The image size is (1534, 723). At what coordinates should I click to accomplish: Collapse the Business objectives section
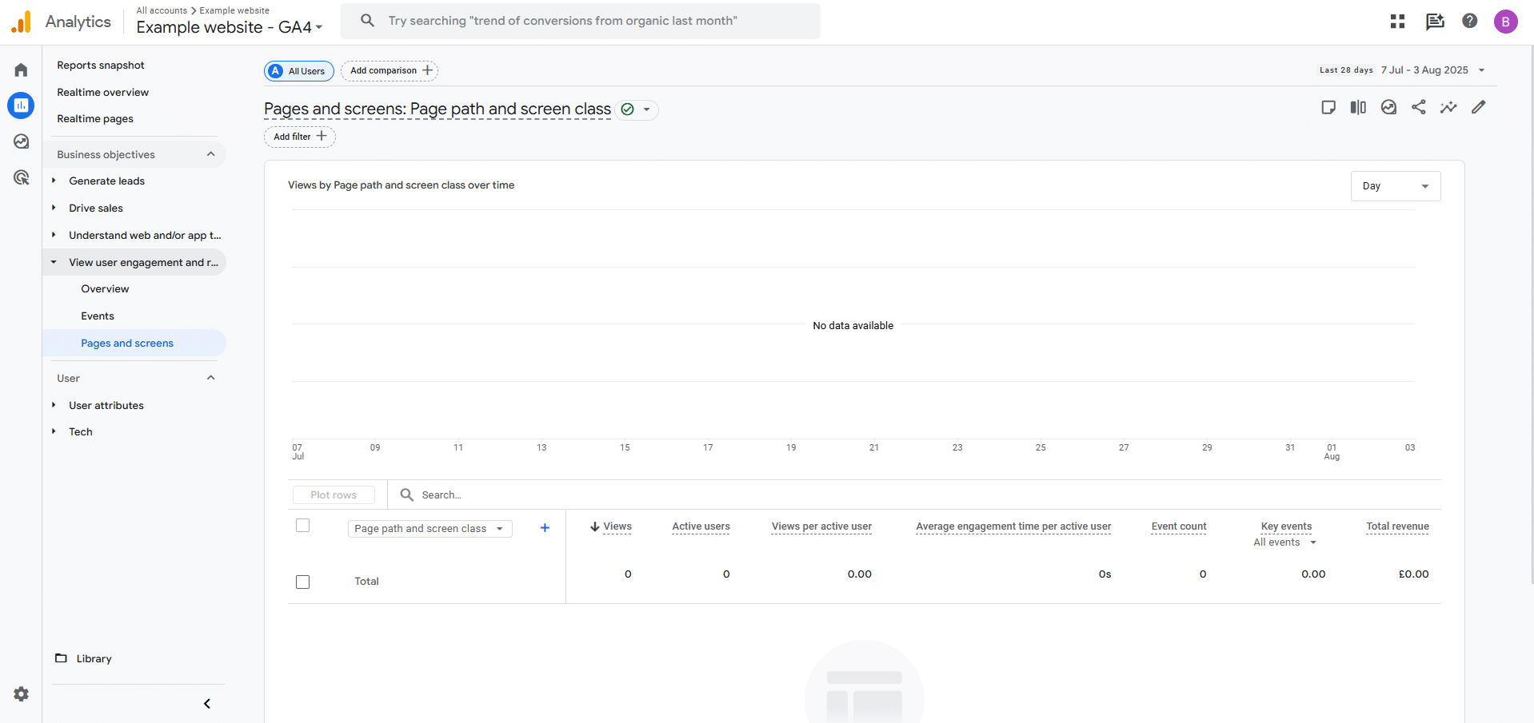(x=210, y=153)
